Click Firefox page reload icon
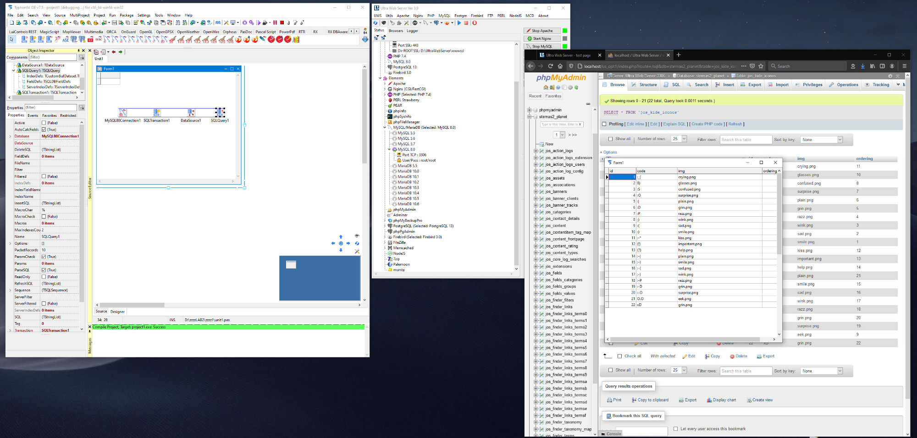 point(551,66)
